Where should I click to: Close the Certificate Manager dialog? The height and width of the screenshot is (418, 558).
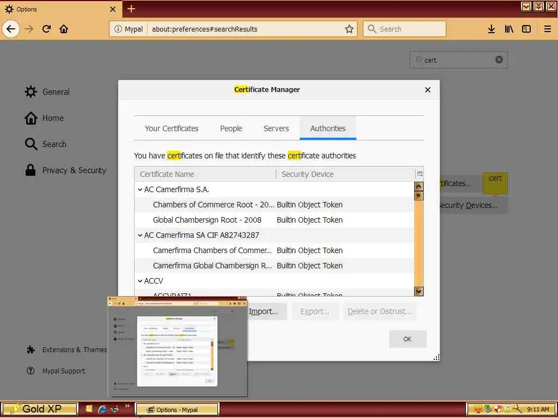pos(428,90)
